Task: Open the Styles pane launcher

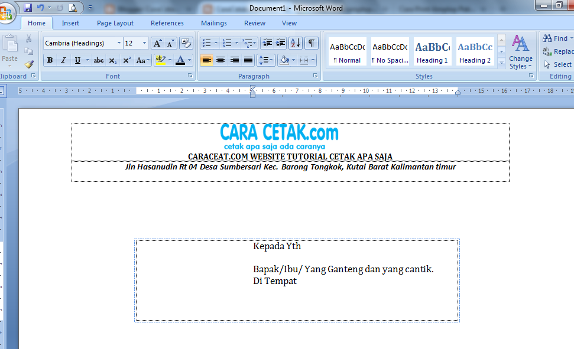Action: tap(531, 76)
